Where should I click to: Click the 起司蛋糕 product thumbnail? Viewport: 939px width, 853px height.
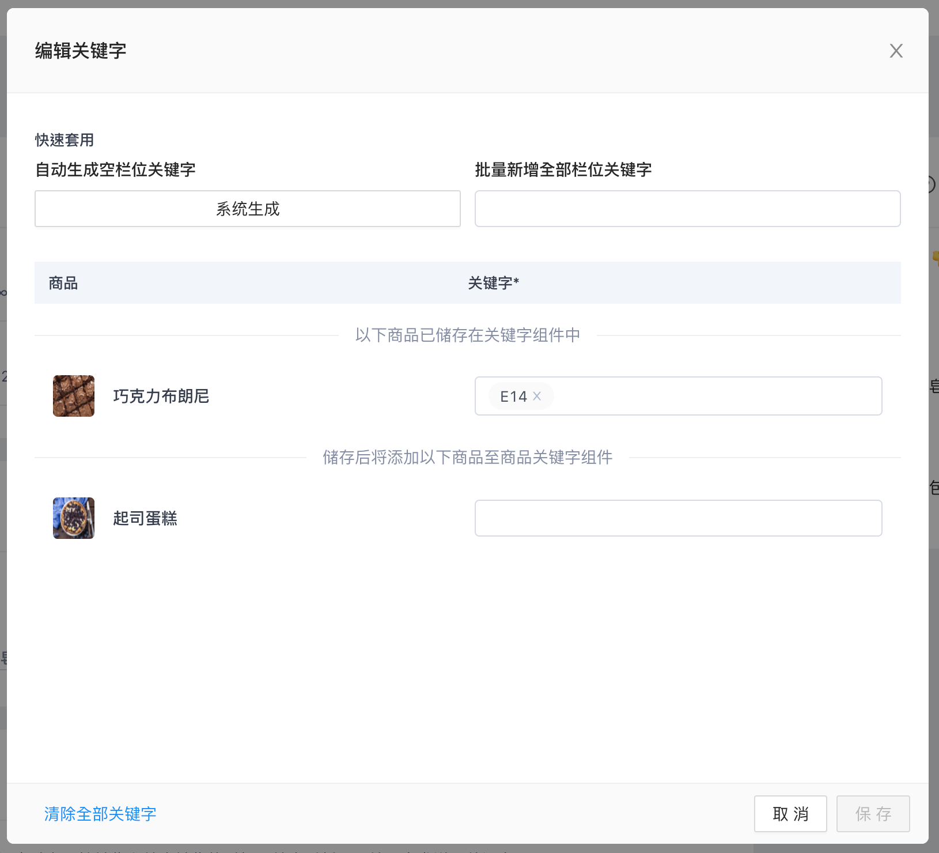[74, 518]
